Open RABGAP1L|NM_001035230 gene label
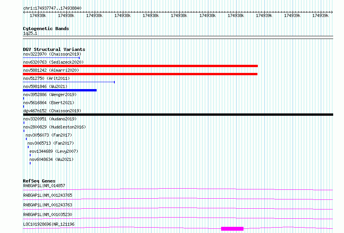 48,214
